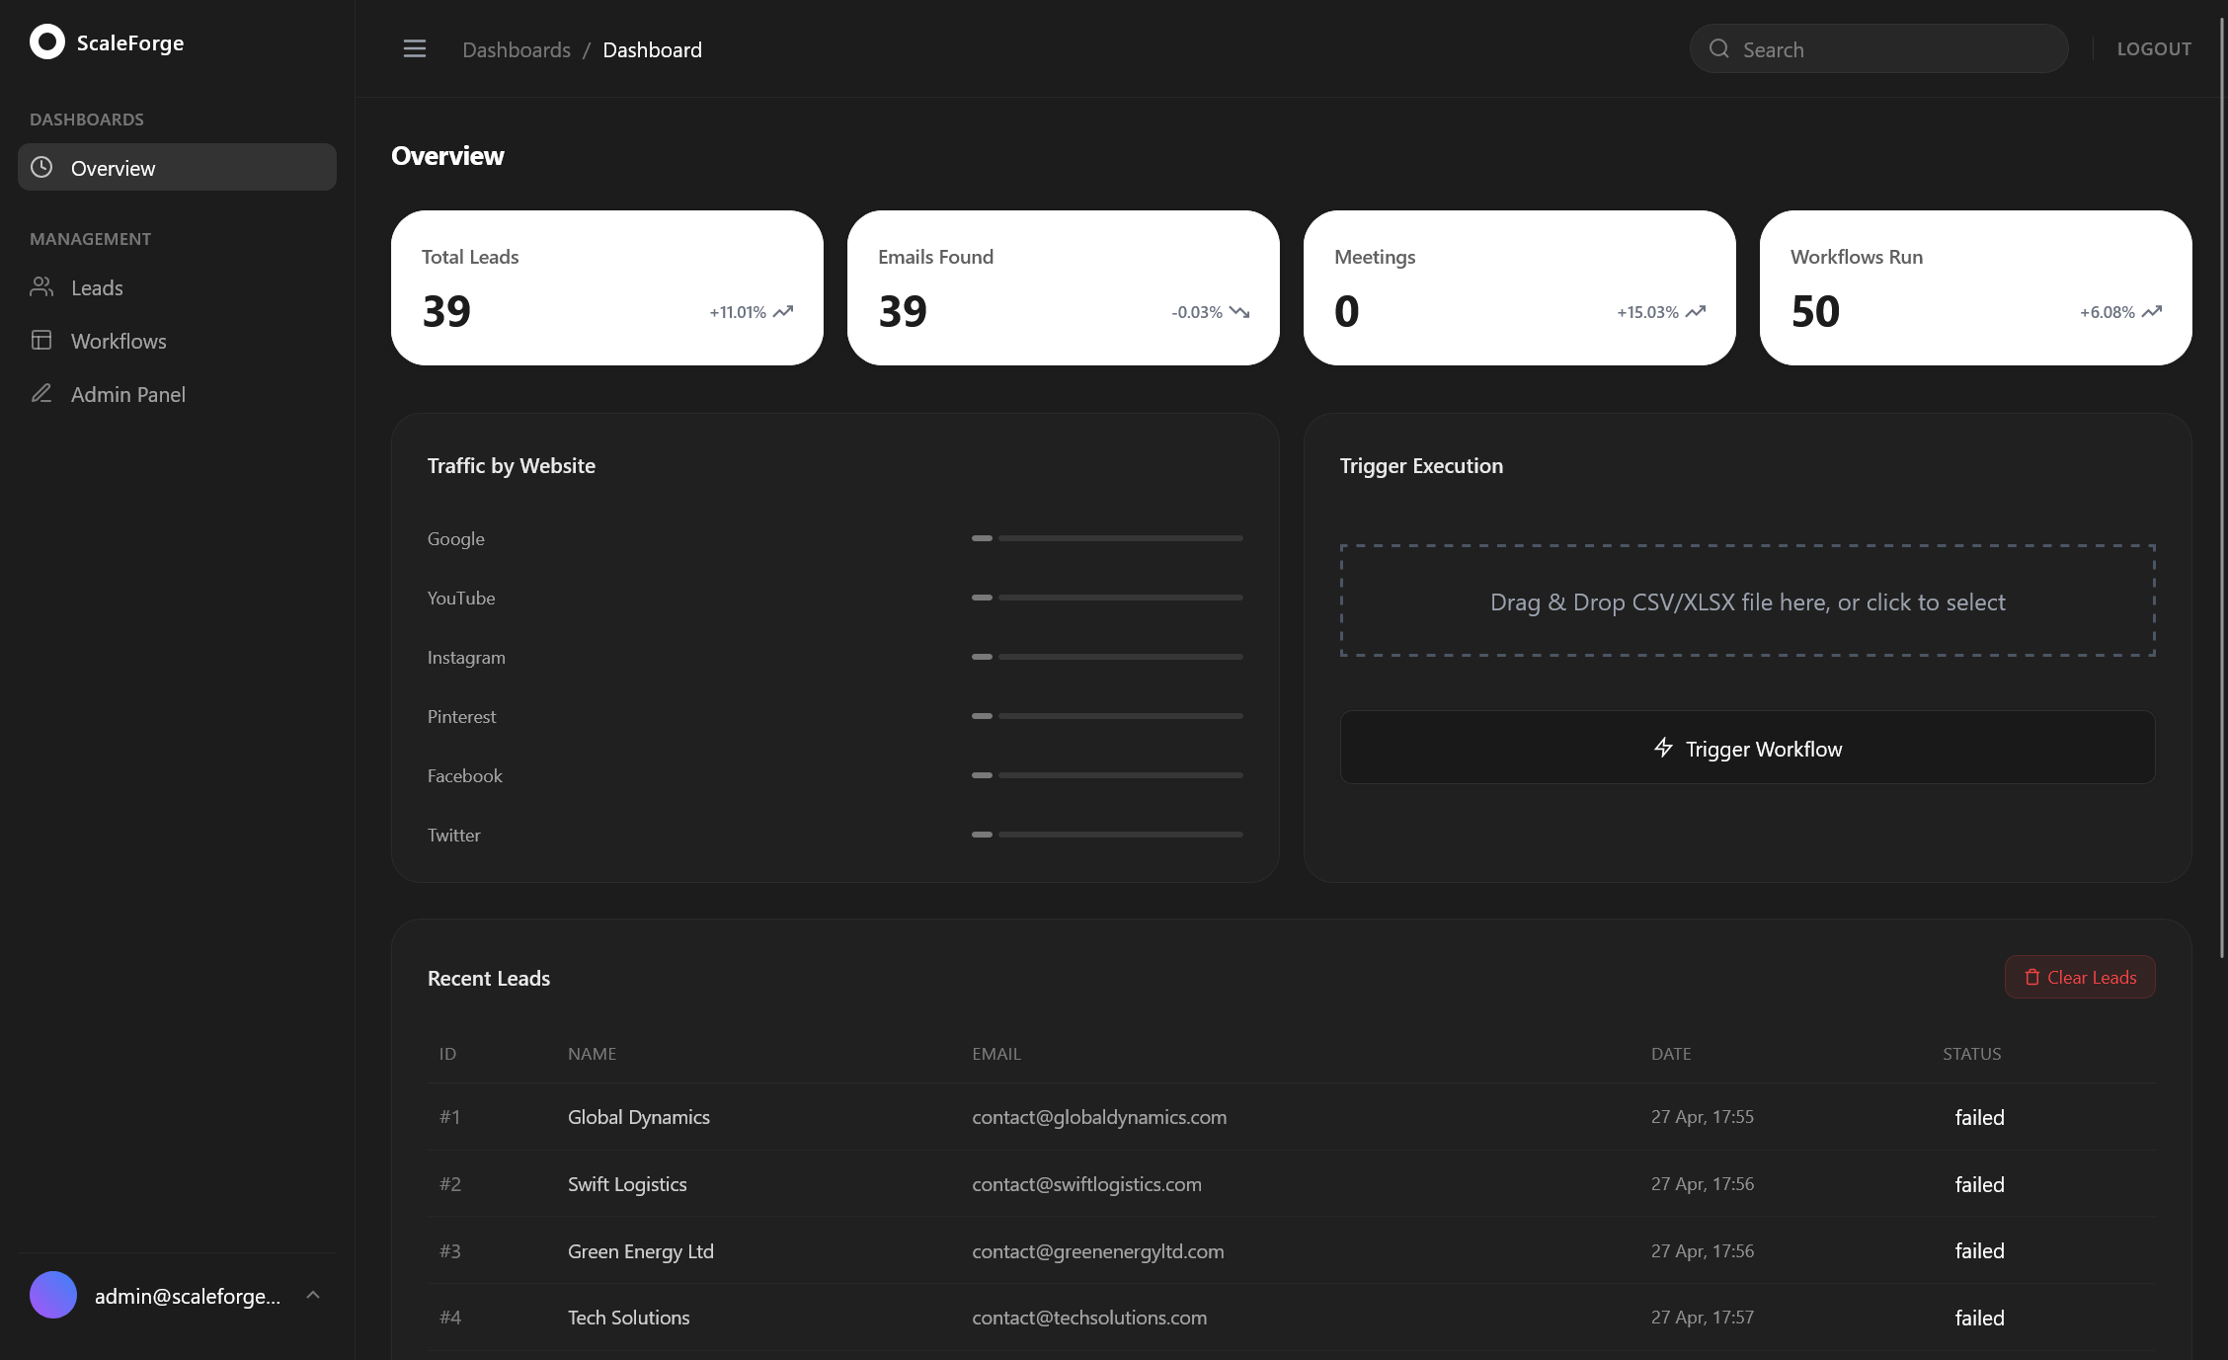Click the Facebook traffic progress bar
The image size is (2228, 1360).
tap(1107, 775)
